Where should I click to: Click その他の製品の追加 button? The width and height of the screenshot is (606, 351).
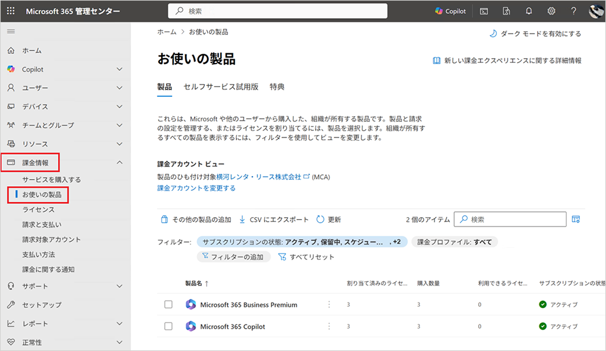tap(196, 220)
